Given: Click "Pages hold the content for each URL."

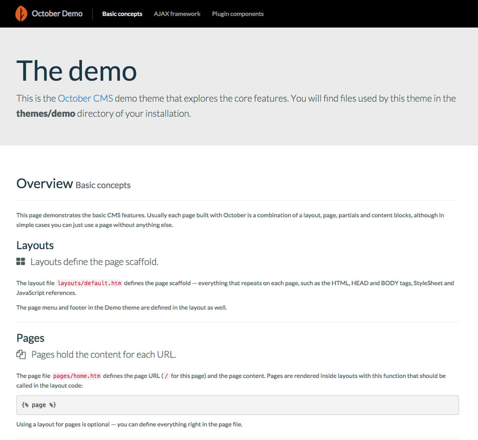Looking at the screenshot, I should pos(104,354).
